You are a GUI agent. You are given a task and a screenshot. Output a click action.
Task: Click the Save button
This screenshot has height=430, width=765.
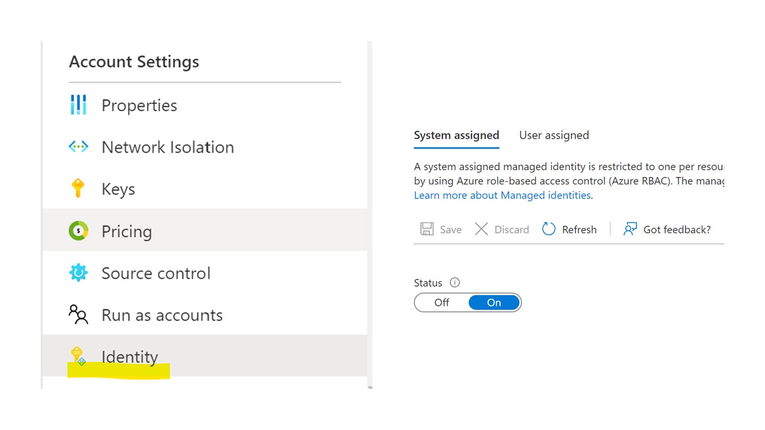[x=441, y=229]
